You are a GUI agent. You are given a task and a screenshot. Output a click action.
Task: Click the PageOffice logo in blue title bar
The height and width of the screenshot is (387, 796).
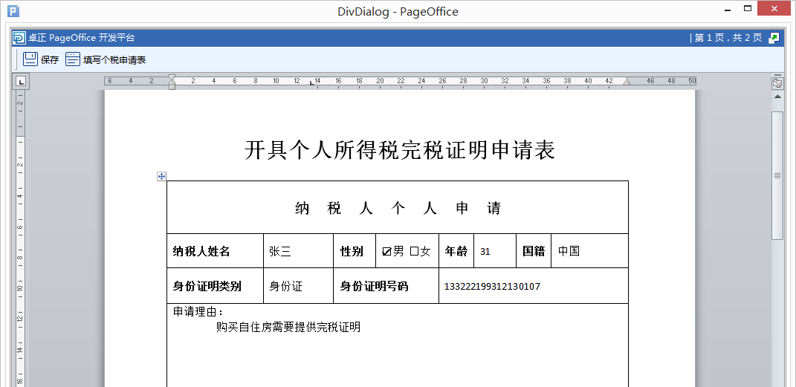19,38
